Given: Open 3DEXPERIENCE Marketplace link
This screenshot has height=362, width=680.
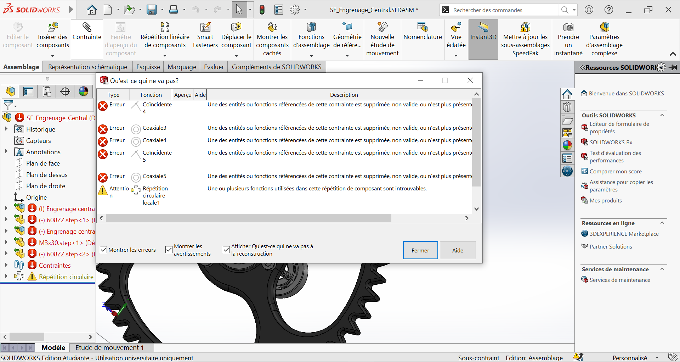Looking at the screenshot, I should (x=624, y=234).
